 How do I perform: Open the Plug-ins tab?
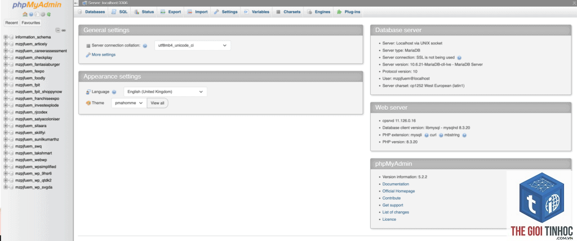(x=348, y=12)
